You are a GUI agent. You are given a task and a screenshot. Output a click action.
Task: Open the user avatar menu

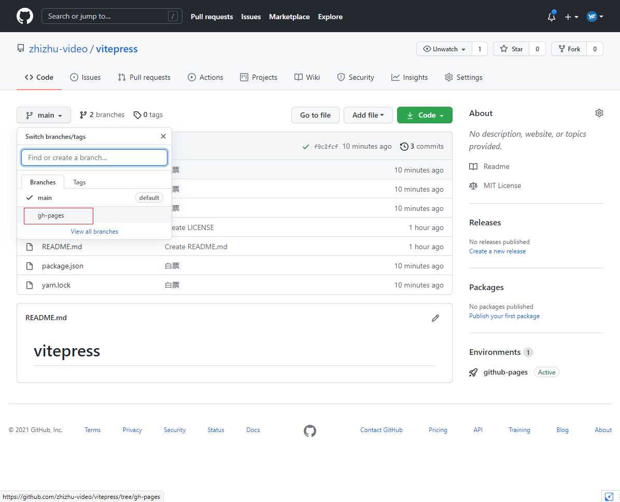(595, 17)
